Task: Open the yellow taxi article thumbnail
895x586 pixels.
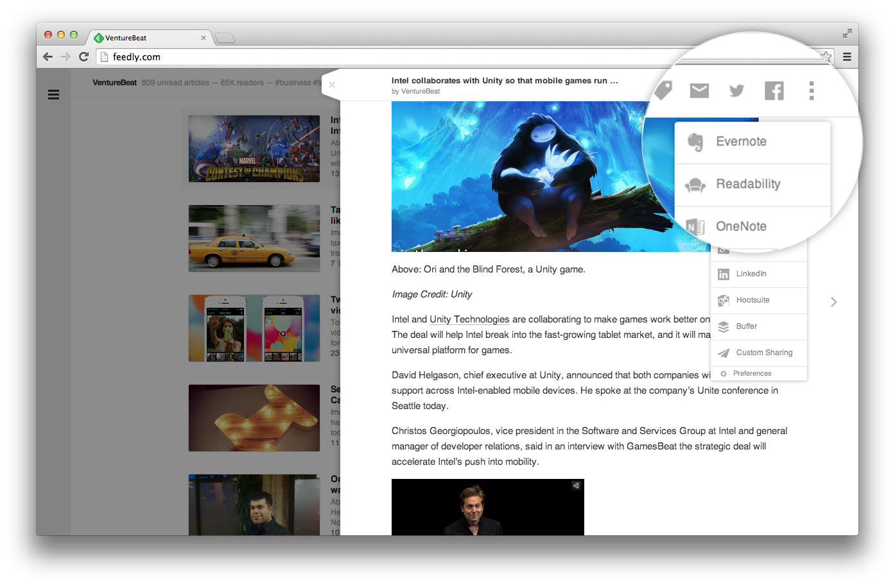Action: pyautogui.click(x=254, y=239)
